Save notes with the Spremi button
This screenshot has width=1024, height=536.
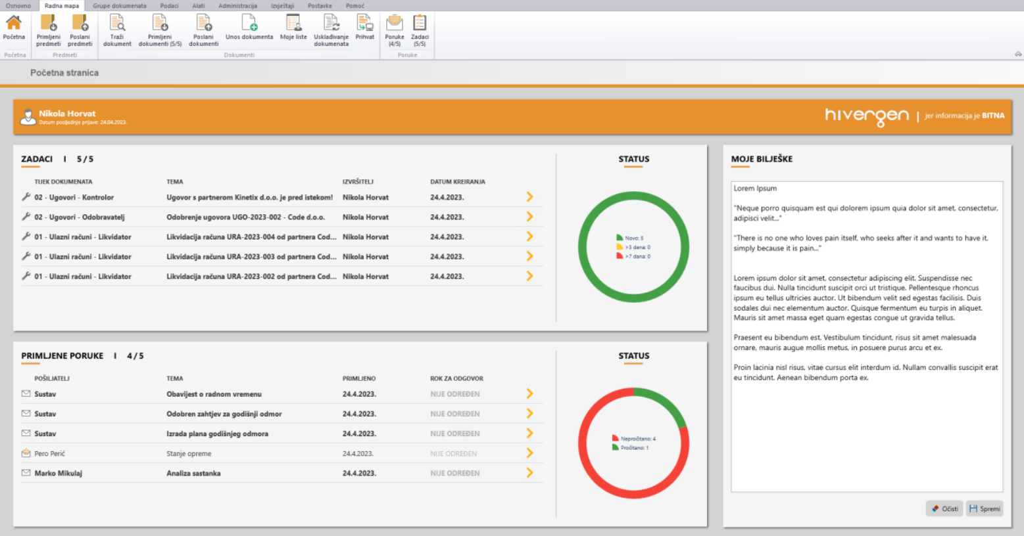click(985, 508)
